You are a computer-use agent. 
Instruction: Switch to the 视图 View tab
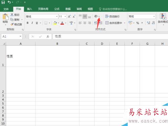pos(90,9)
